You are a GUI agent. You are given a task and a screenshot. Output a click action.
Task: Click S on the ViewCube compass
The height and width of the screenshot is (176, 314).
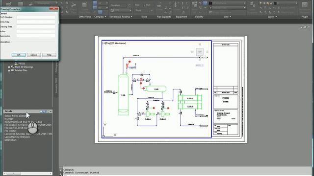tap(200, 59)
